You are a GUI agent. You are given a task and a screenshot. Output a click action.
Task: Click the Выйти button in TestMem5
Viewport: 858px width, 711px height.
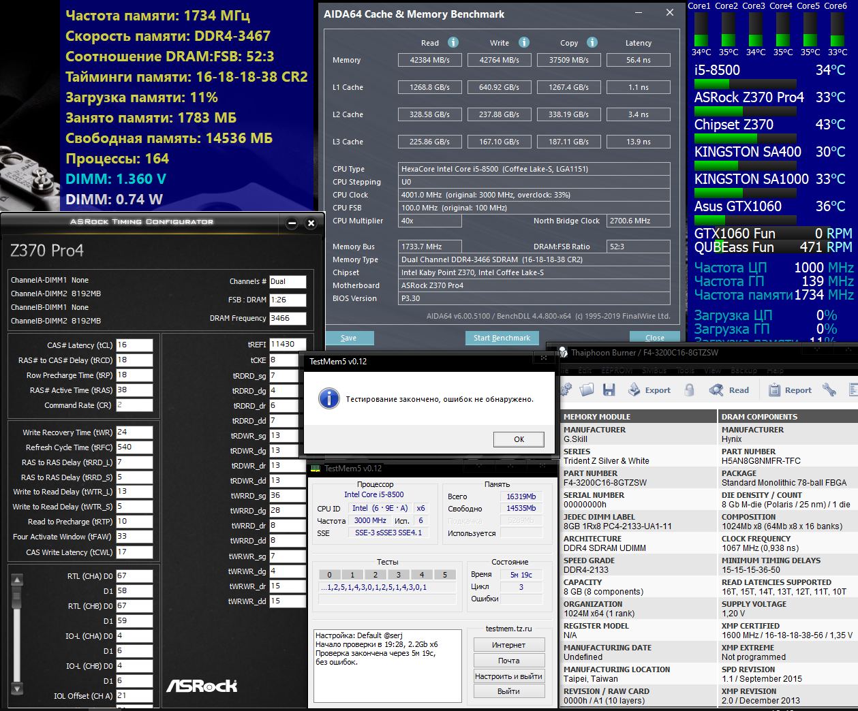pos(509,691)
